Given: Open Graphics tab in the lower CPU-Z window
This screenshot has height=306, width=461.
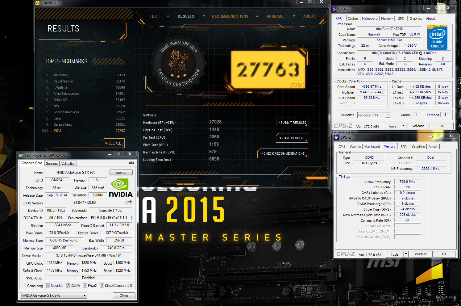Looking at the screenshot, I should tap(418, 147).
